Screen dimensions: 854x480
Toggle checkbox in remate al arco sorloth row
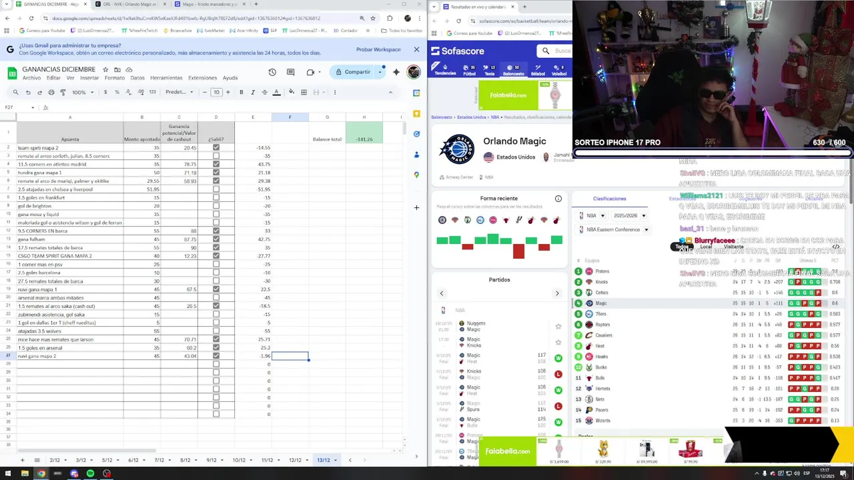pos(216,156)
